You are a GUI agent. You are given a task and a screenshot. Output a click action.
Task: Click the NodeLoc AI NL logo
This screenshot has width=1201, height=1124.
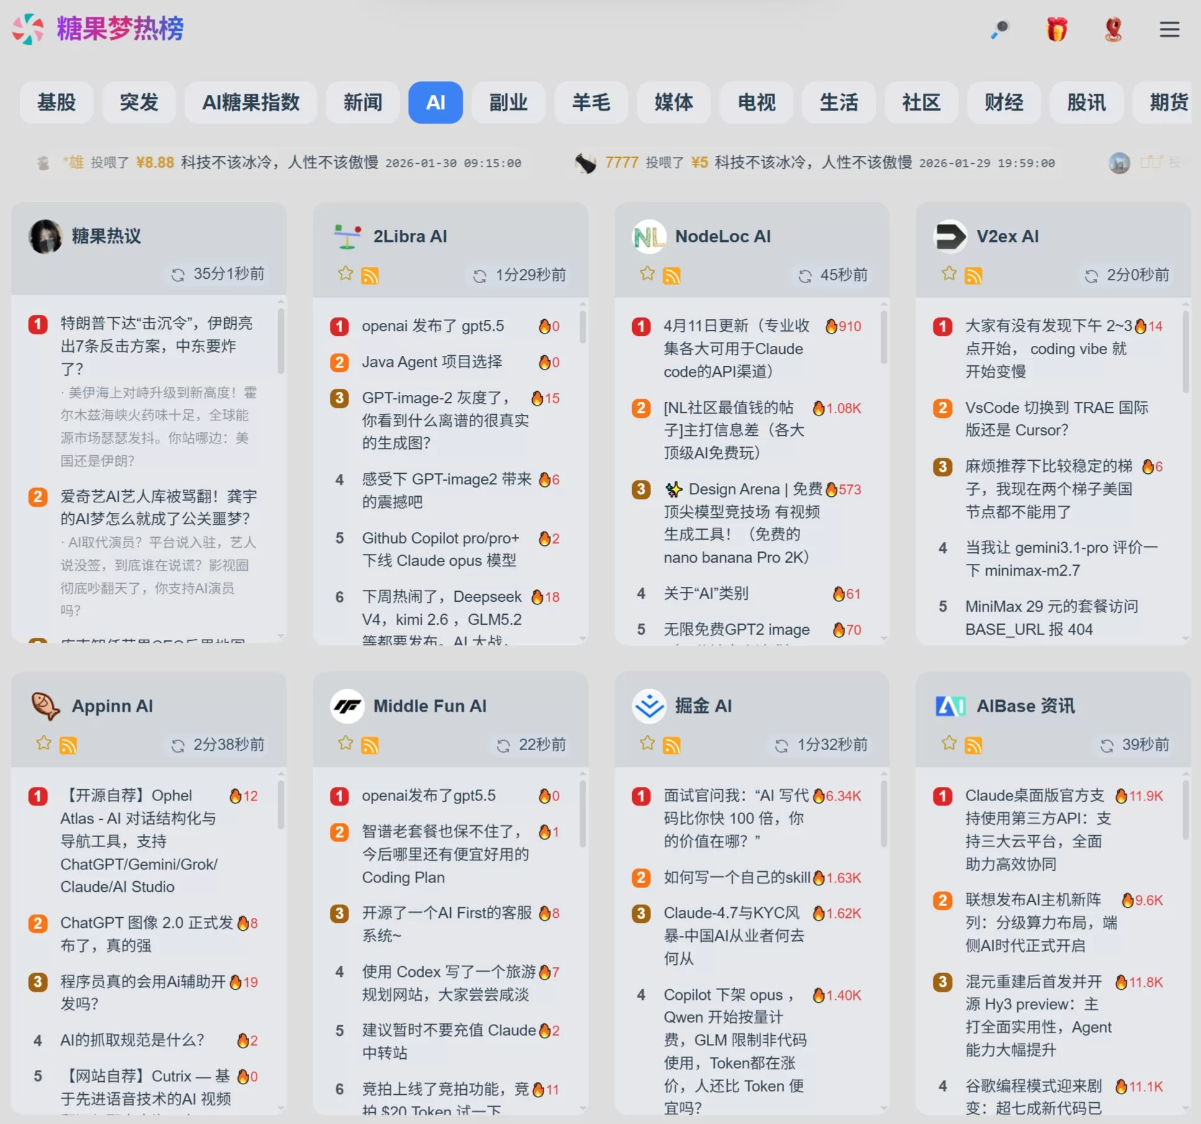point(649,237)
